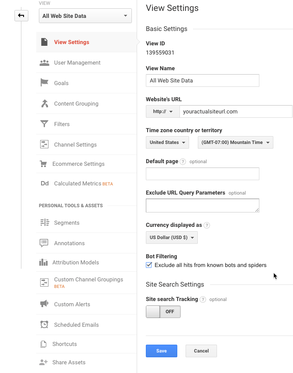Click the Goals flag icon

[44, 83]
